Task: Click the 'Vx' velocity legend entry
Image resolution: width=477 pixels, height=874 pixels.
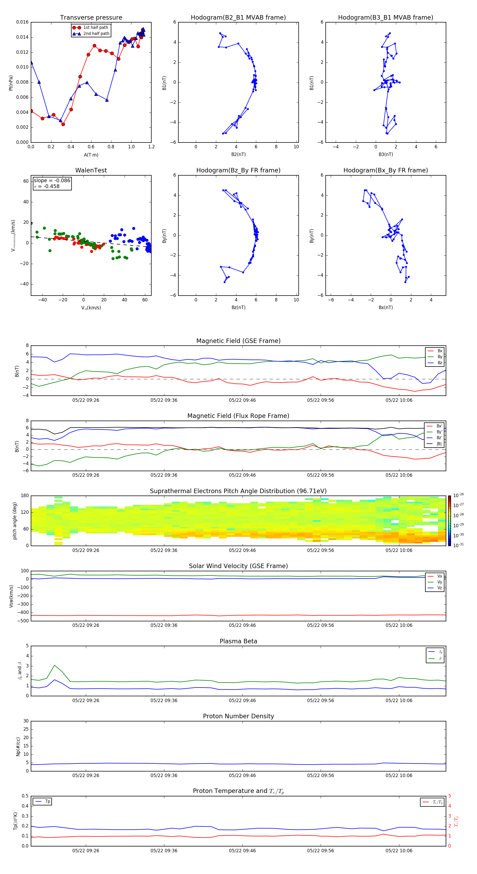Action: pos(435,576)
